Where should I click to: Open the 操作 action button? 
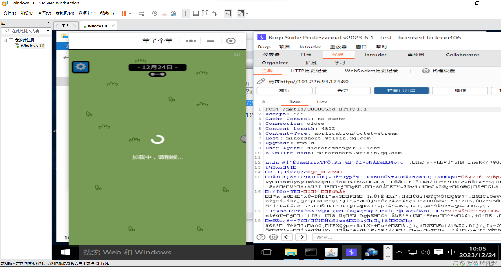[460, 91]
